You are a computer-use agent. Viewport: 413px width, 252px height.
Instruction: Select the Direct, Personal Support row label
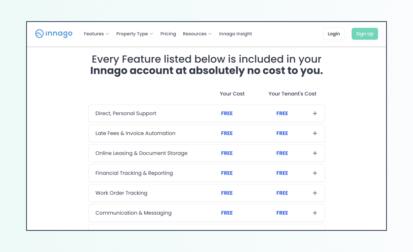coord(126,113)
